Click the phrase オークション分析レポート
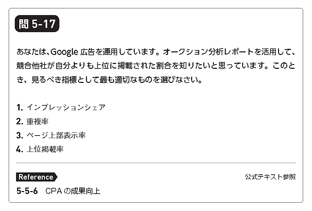 [x=206, y=51]
